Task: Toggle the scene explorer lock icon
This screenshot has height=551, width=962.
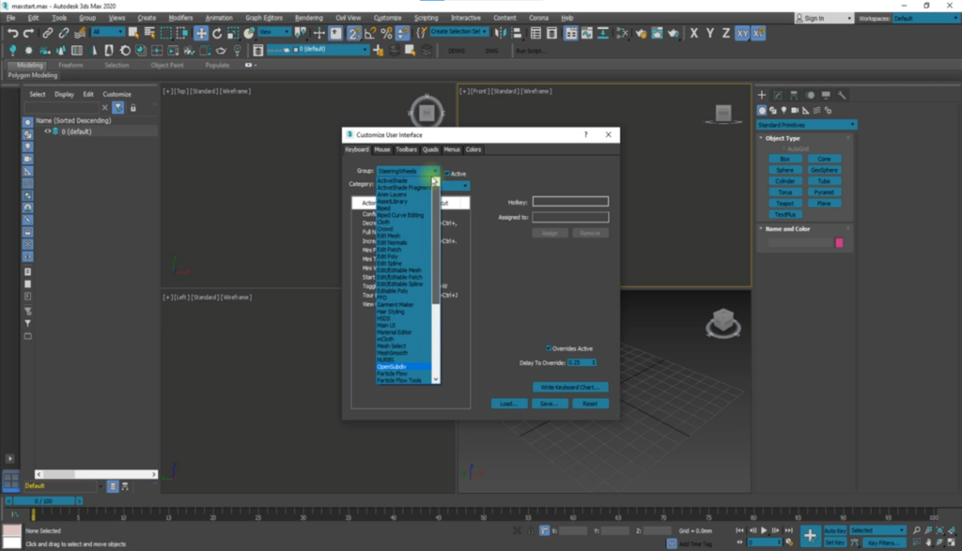Action: point(132,108)
